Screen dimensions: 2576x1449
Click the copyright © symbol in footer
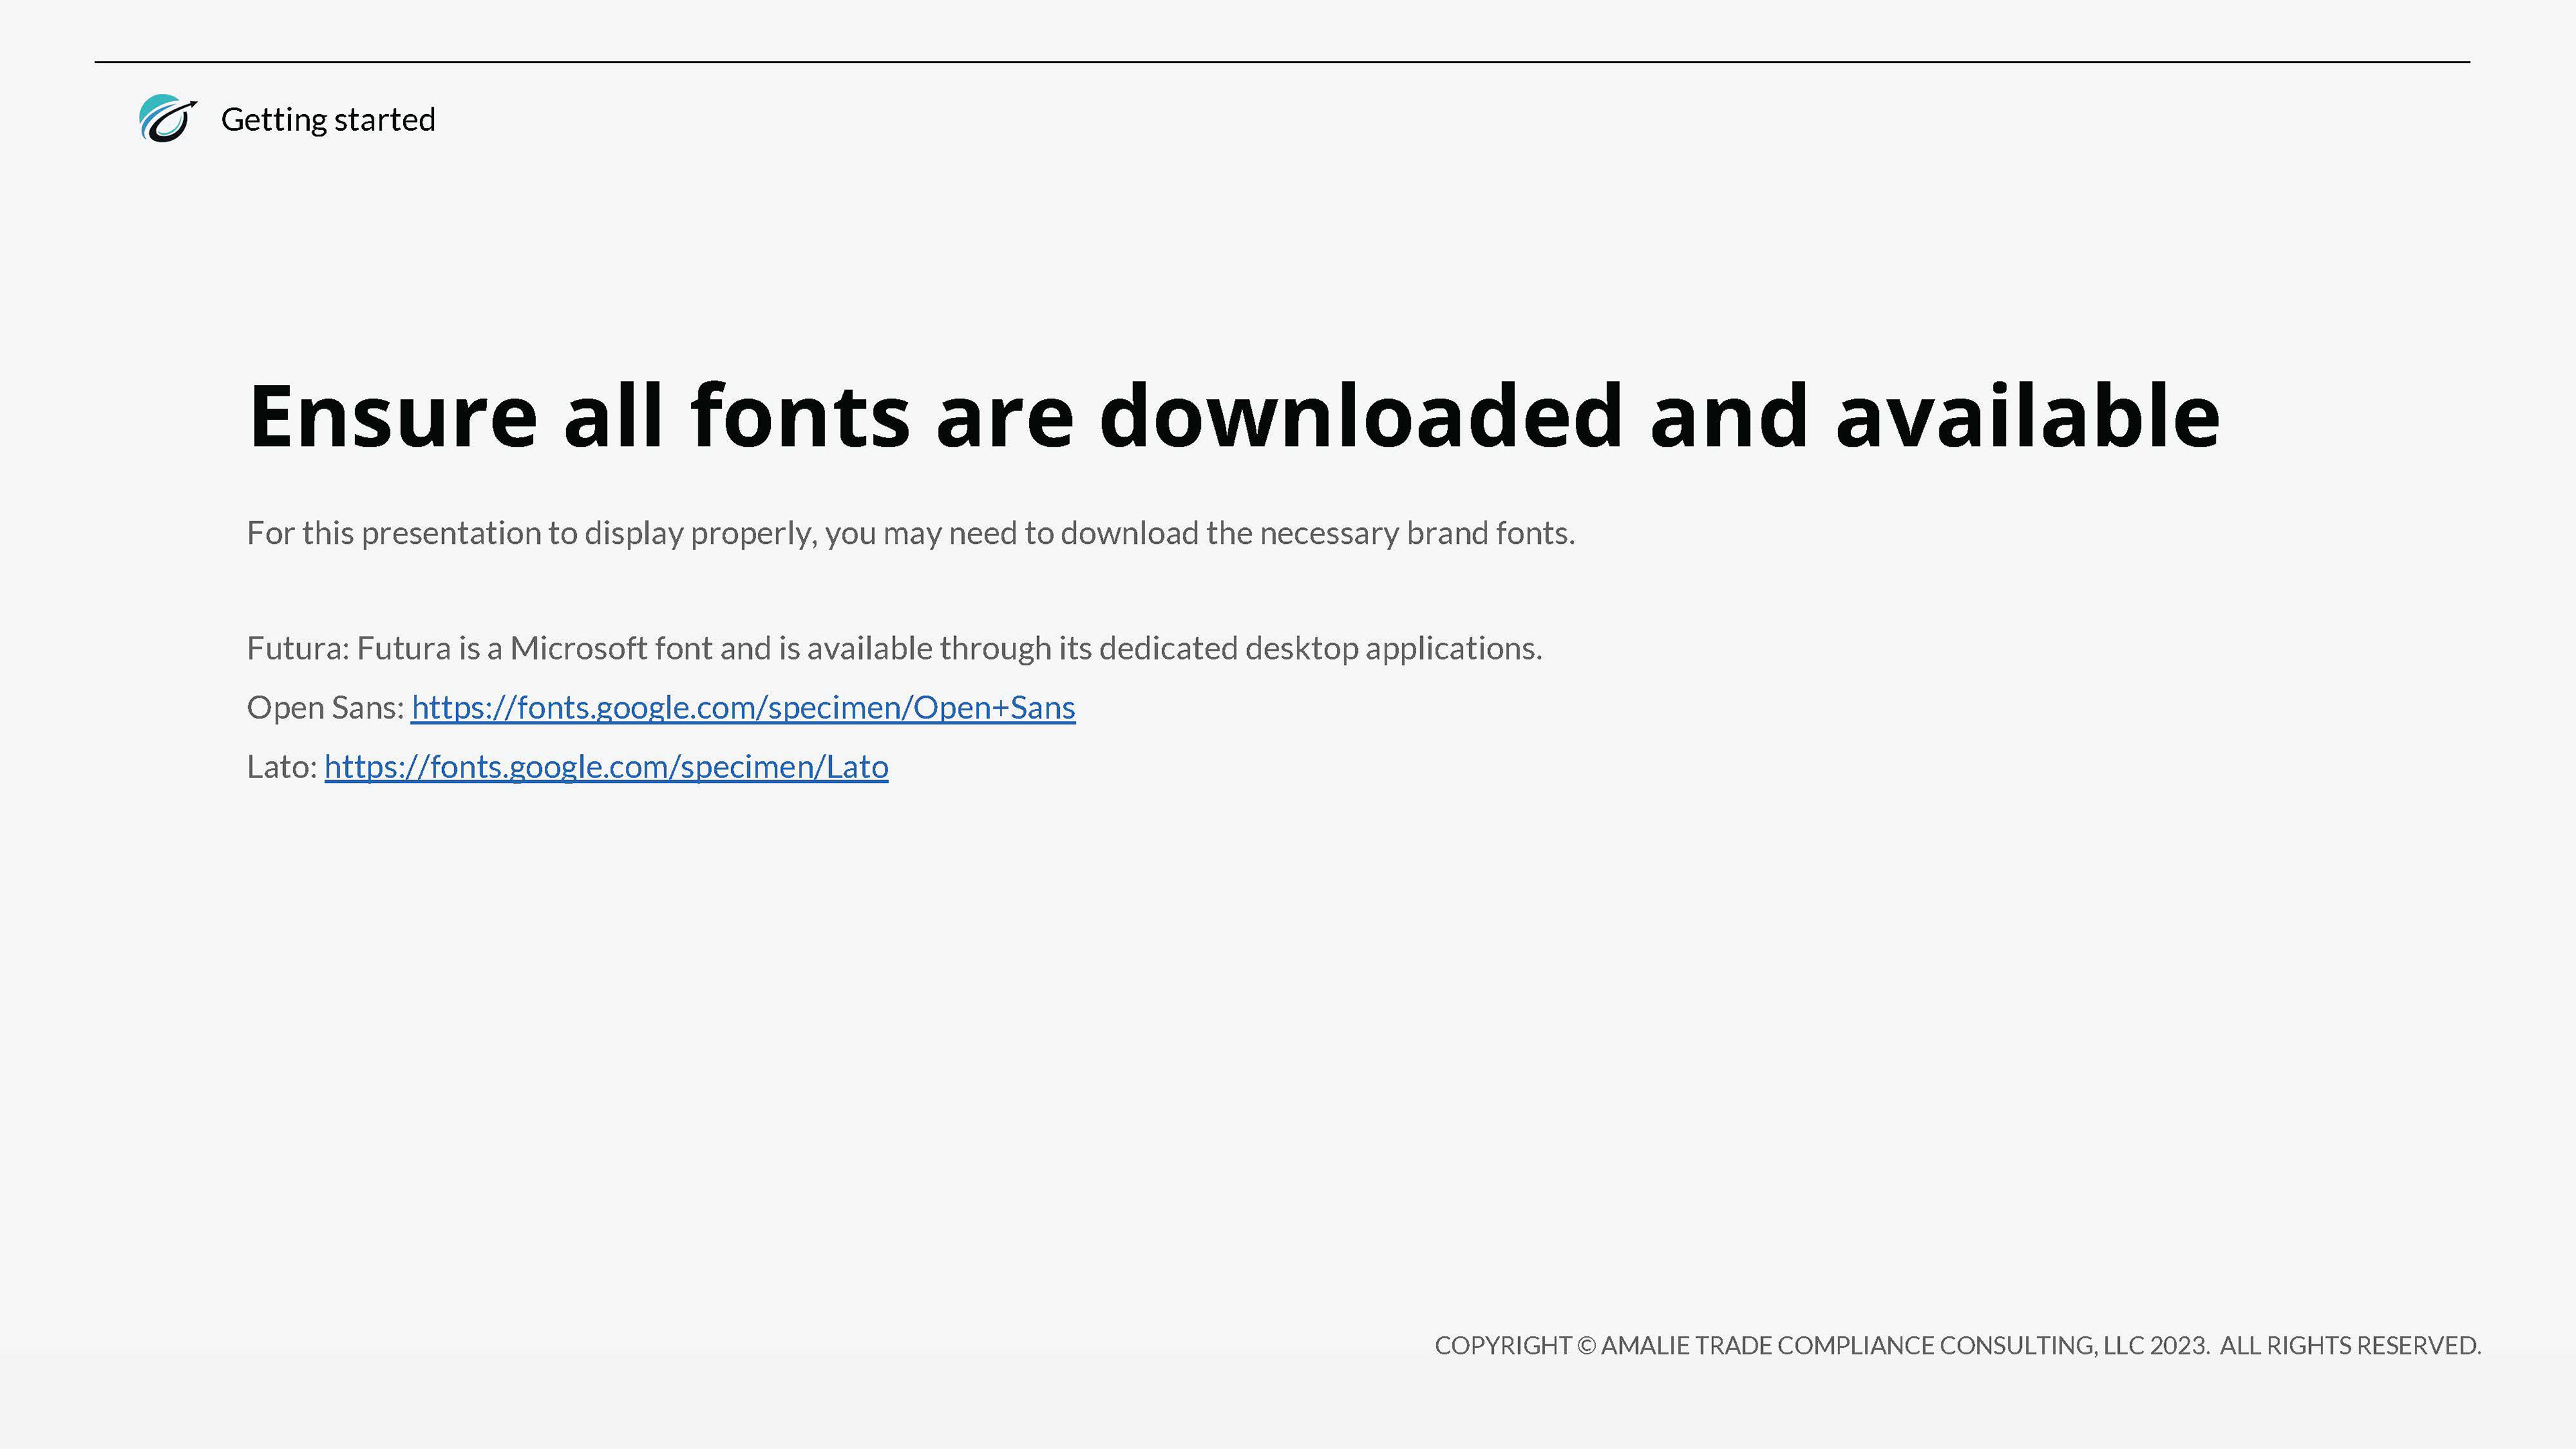[1586, 1346]
